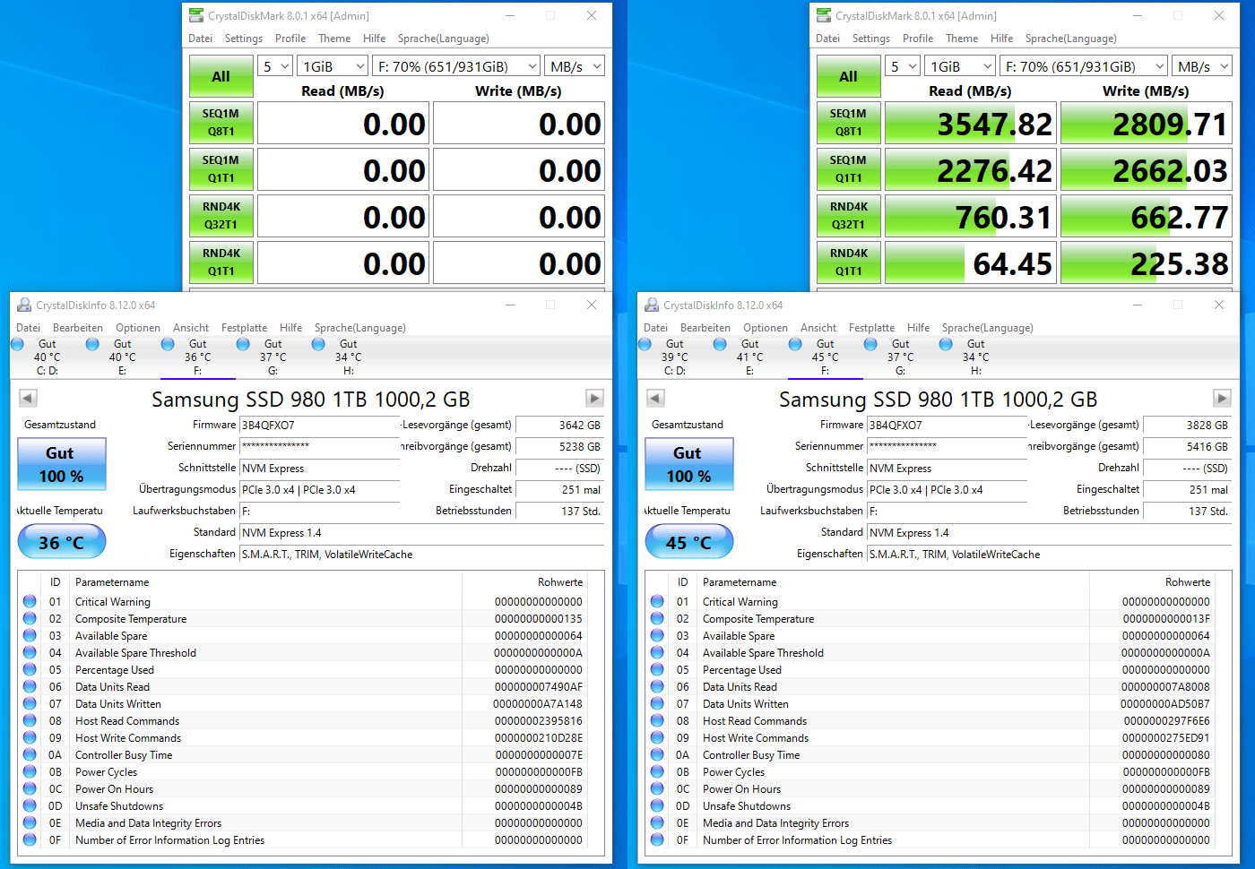Click Eingeschaltet value 251 mal in right CrystalDiskInfo
Viewport: 1255px width, 869px height.
(x=1188, y=490)
